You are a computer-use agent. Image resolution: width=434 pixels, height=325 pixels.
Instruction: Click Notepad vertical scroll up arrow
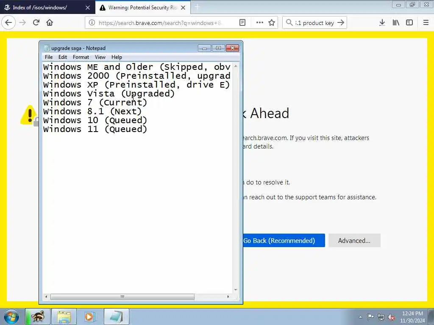tap(236, 66)
